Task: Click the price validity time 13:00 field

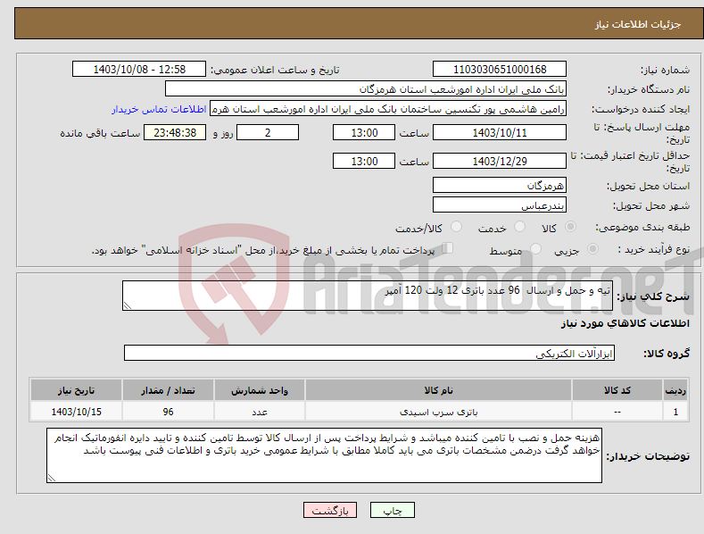Action: click(364, 161)
